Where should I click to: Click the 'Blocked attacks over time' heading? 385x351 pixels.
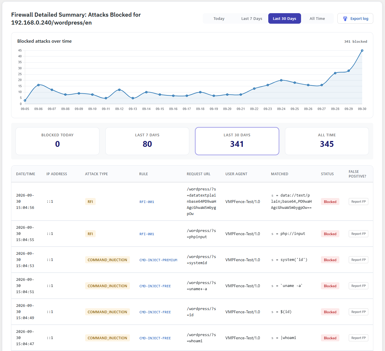[44, 41]
